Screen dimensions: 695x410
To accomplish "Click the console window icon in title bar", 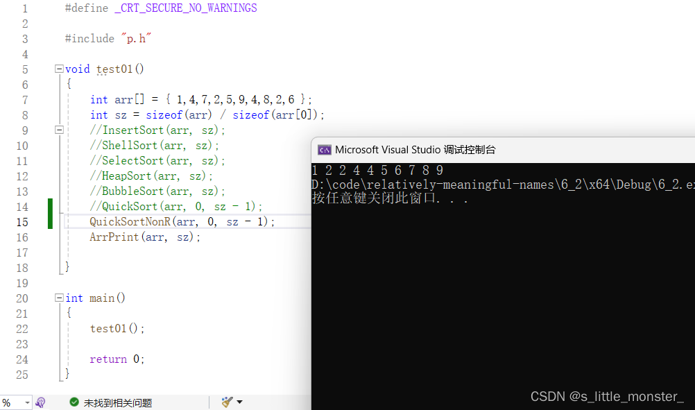I will (x=324, y=150).
